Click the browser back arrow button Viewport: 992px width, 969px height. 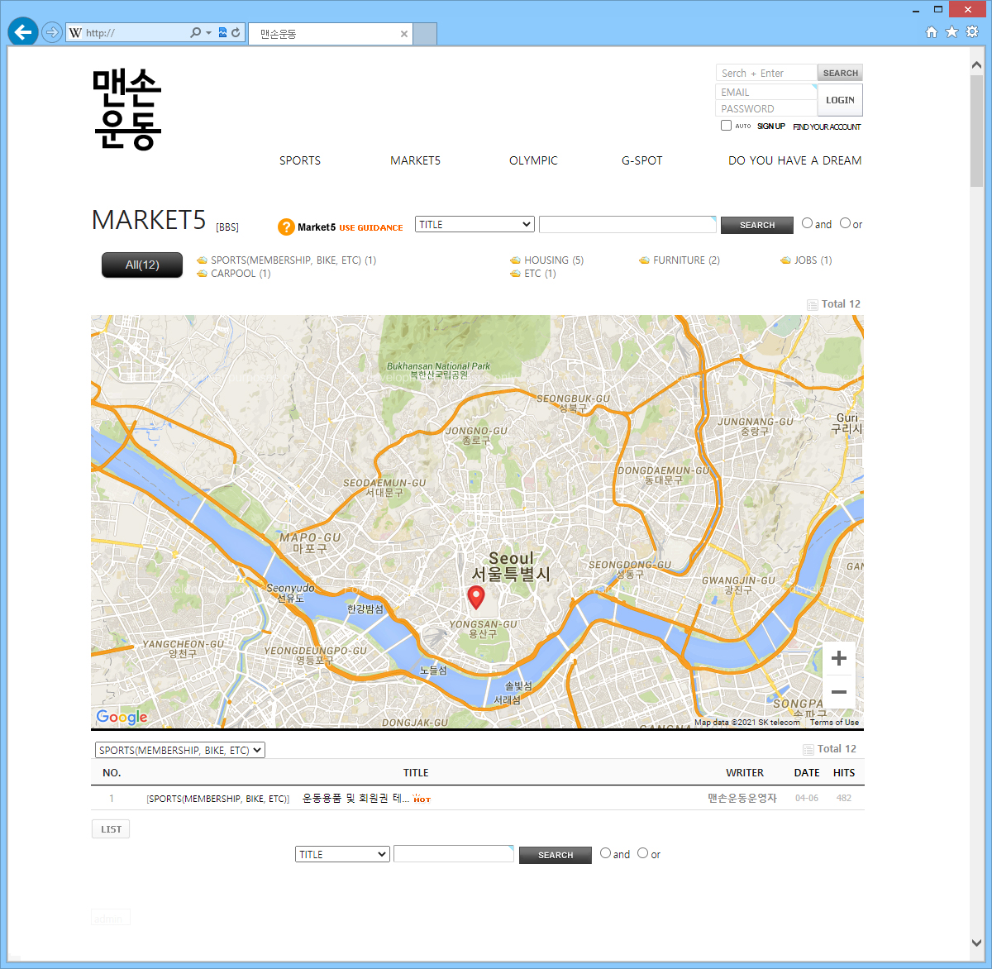point(23,32)
